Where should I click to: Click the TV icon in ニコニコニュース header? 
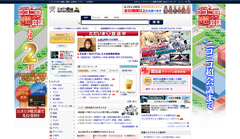[79, 66]
